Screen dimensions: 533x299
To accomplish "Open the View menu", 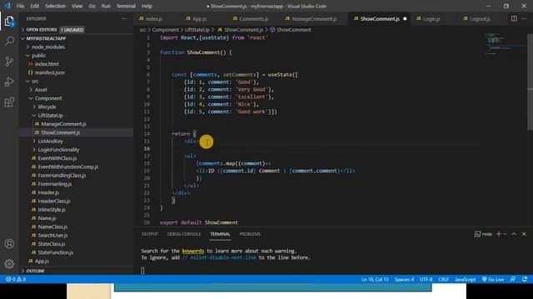I will click(x=77, y=6).
